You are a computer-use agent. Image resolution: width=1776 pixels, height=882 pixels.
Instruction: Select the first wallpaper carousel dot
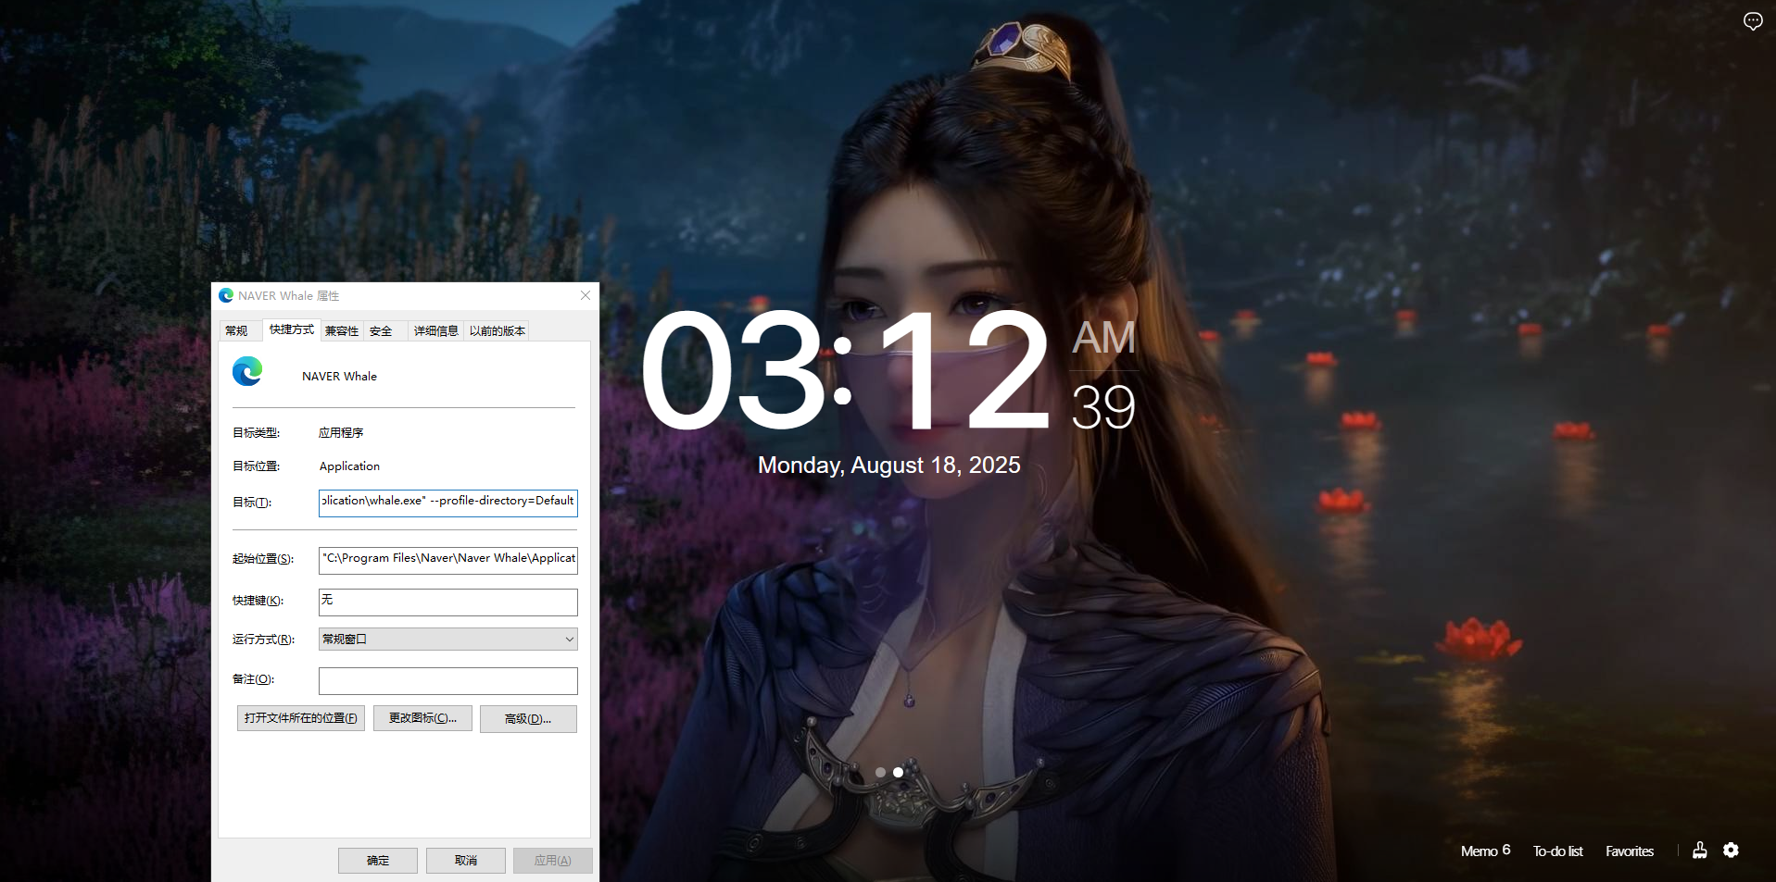coord(880,772)
